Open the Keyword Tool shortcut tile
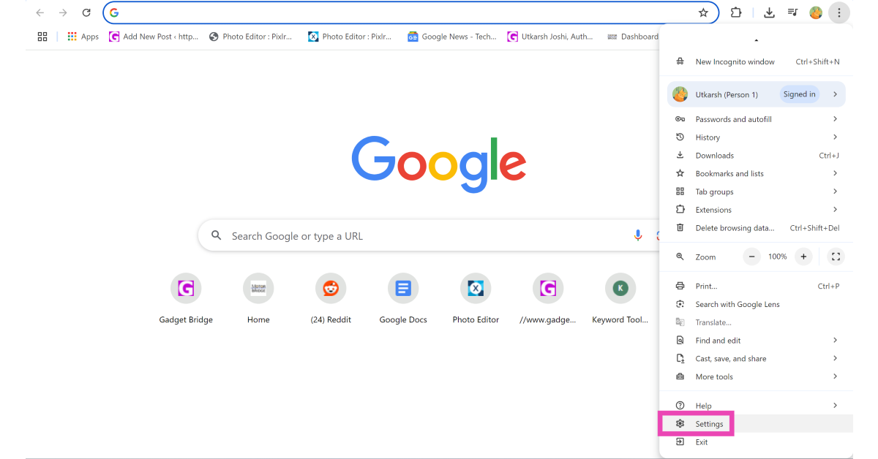 point(620,299)
